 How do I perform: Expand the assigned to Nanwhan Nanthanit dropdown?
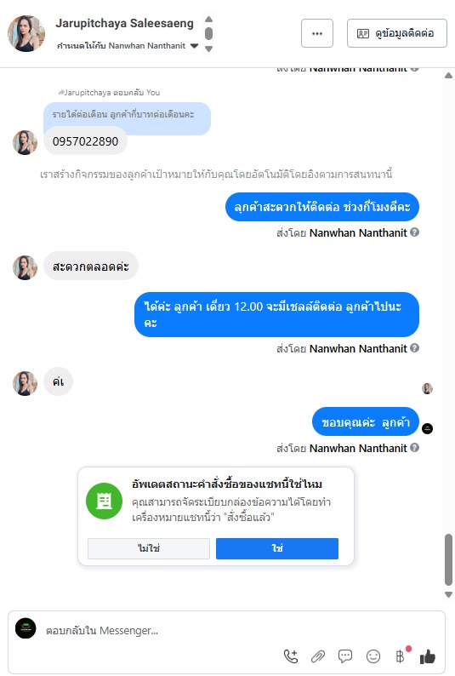pyautogui.click(x=194, y=46)
